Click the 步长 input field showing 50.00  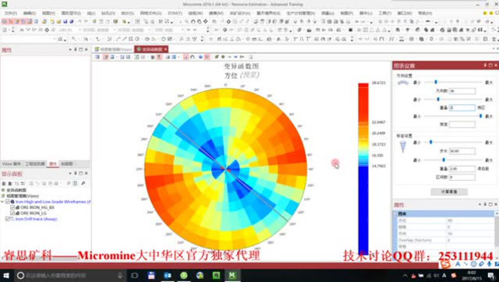(x=462, y=151)
